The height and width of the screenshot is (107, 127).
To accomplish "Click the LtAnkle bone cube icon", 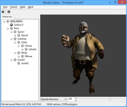I will (x=26, y=49).
